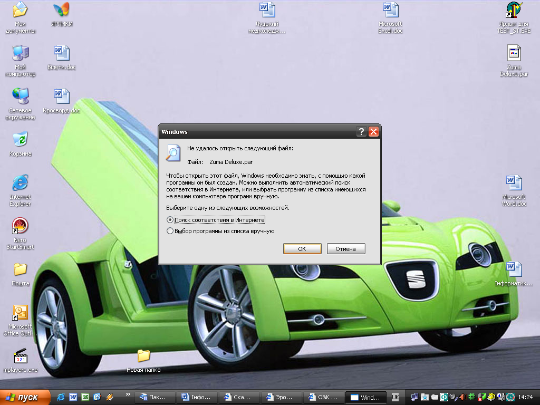
Task: Click the search file icon in the dialog
Action: pyautogui.click(x=173, y=153)
